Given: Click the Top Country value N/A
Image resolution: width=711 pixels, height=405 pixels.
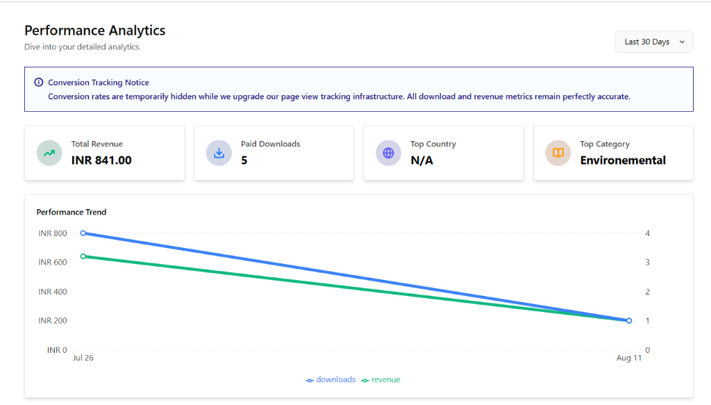Looking at the screenshot, I should 421,160.
